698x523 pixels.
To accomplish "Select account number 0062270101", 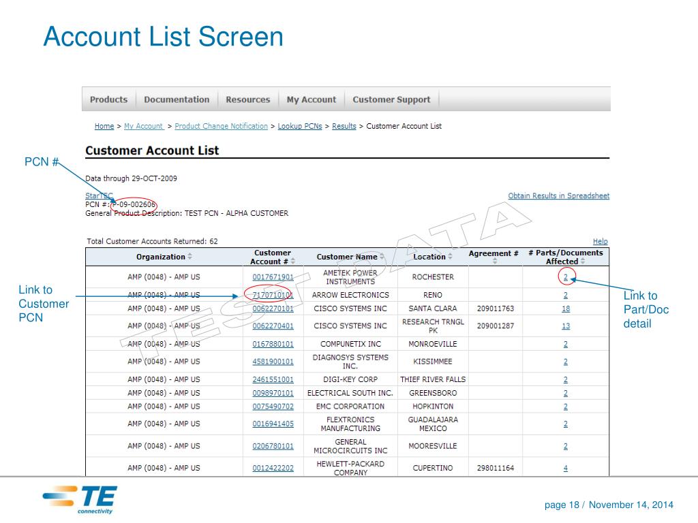I will point(273,308).
